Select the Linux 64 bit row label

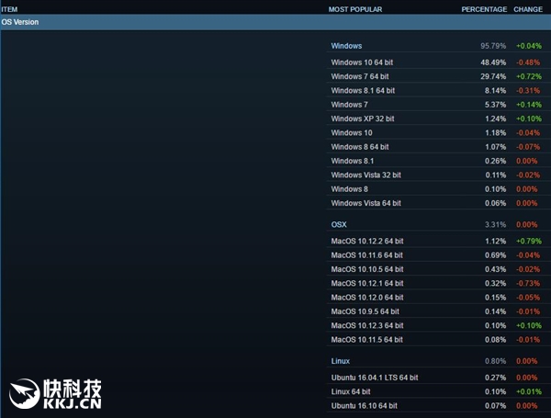pyautogui.click(x=351, y=391)
